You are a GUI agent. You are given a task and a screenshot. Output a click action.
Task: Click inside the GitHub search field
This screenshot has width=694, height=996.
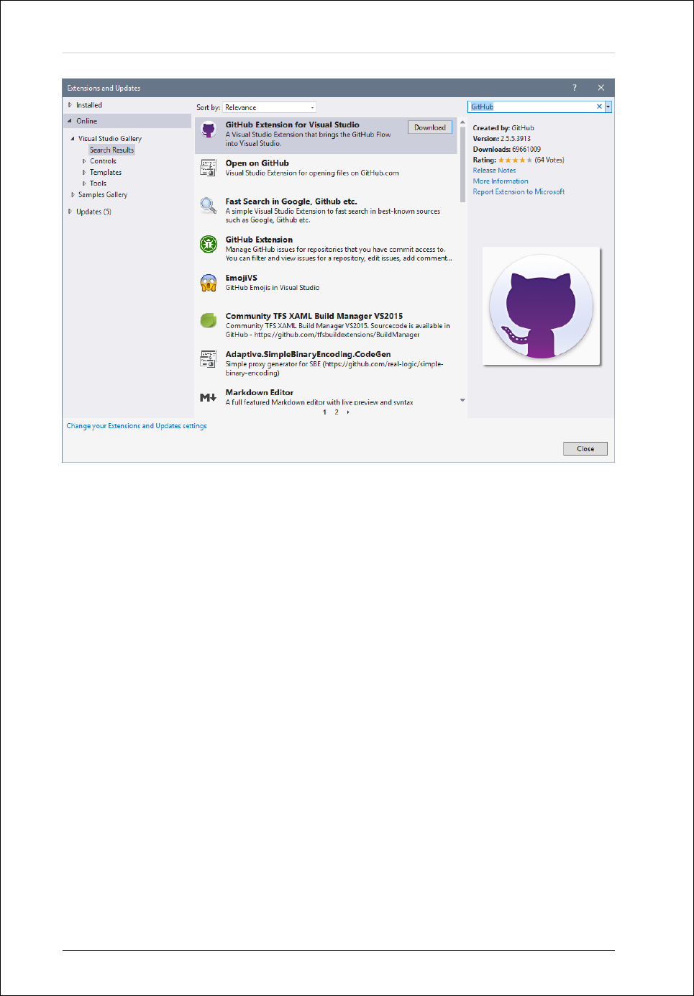pos(531,107)
